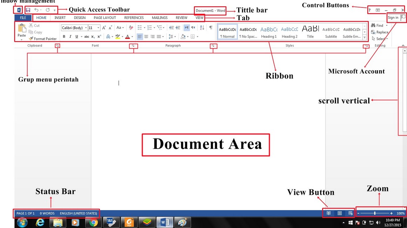Decrease font size with Shrink Font icon
Viewport: 407px width, 228px height.
tap(110, 28)
